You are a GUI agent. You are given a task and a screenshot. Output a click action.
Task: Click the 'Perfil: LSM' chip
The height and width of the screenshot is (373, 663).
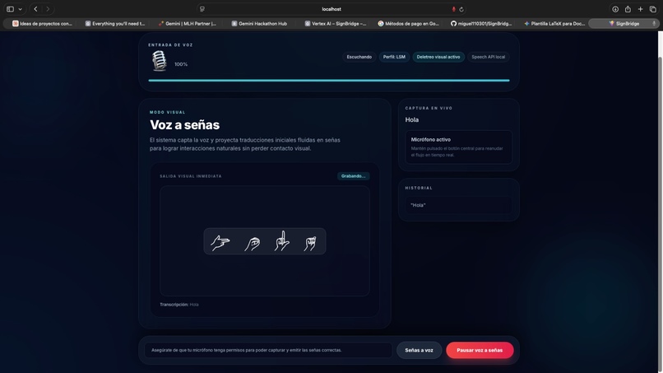click(x=394, y=57)
